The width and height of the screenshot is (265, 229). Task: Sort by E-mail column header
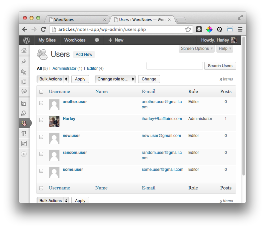[148, 91]
